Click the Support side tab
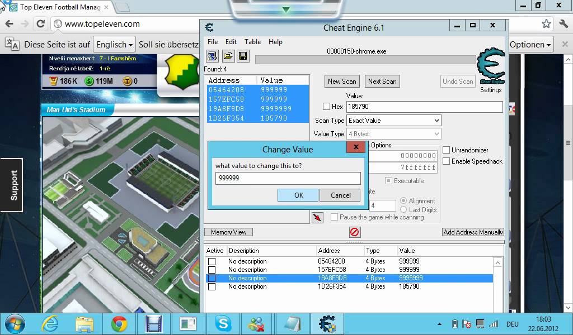573x335 pixels. pyautogui.click(x=11, y=185)
